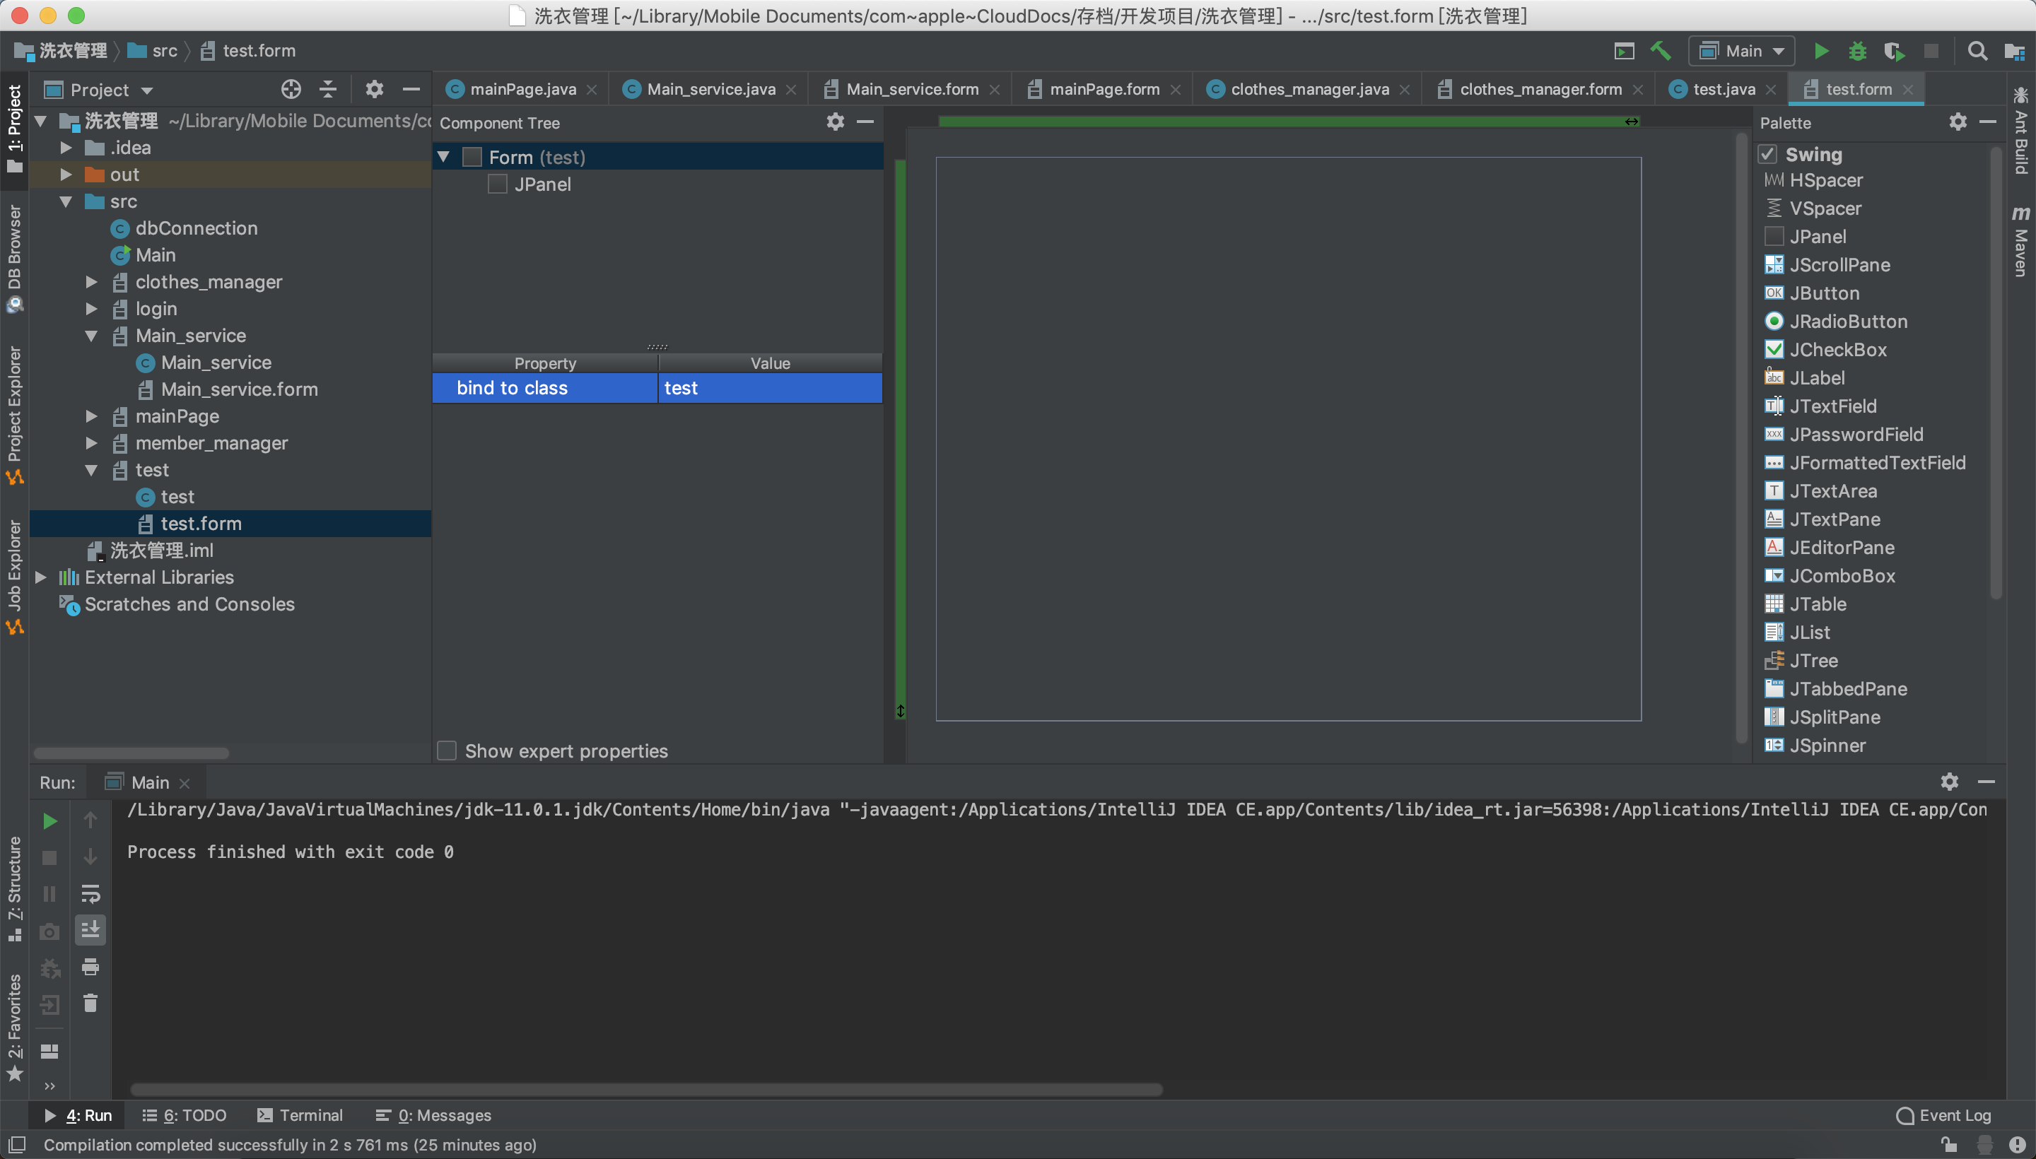Image resolution: width=2036 pixels, height=1159 pixels.
Task: Select JButton in the Palette
Action: (1823, 293)
